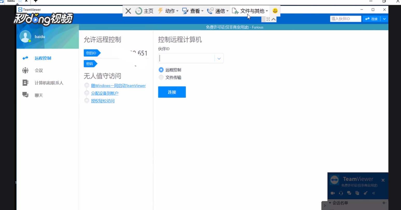Close the baidu tab
Image resolution: width=401 pixels, height=210 pixels.
(x=26, y=1)
